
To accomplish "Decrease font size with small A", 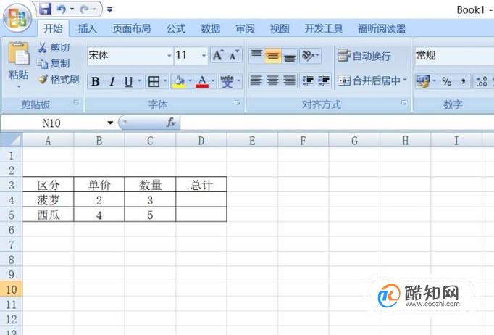I will click(x=234, y=55).
